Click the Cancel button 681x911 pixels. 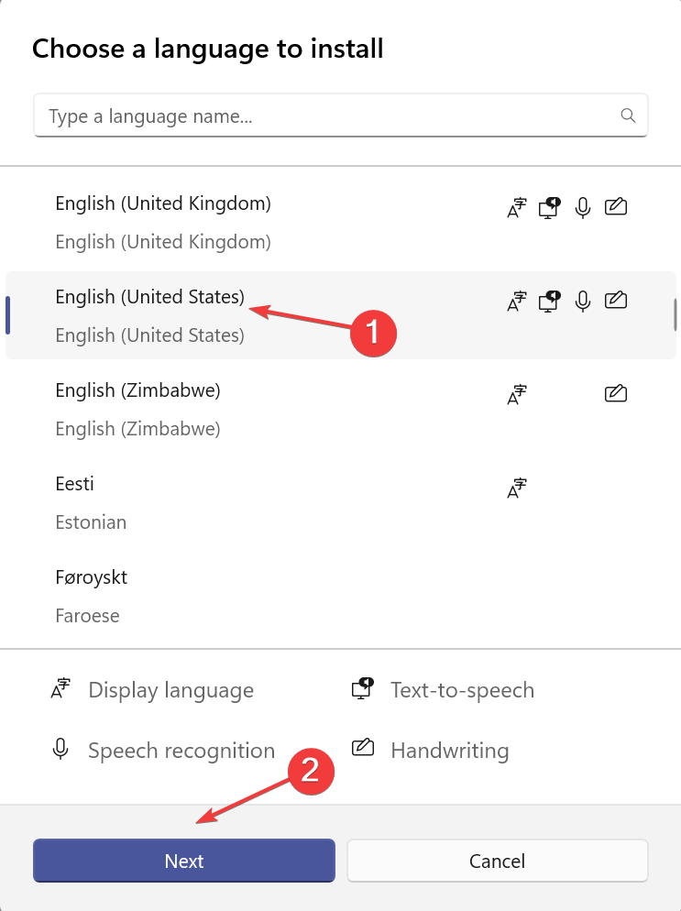pyautogui.click(x=497, y=861)
